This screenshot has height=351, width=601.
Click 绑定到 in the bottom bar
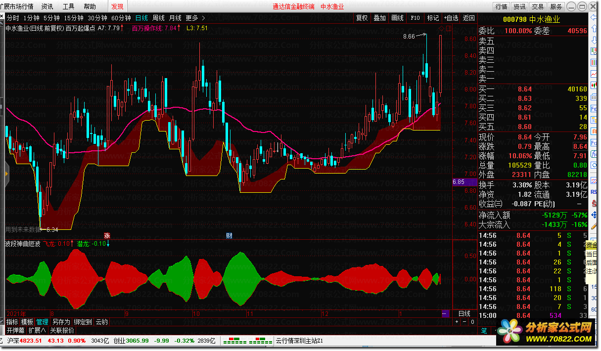(x=83, y=322)
